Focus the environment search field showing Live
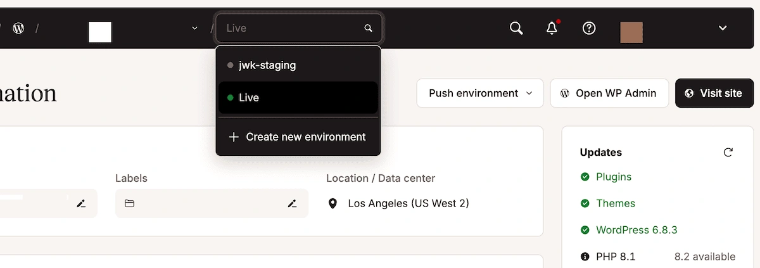Image resolution: width=760 pixels, height=268 pixels. coord(291,29)
